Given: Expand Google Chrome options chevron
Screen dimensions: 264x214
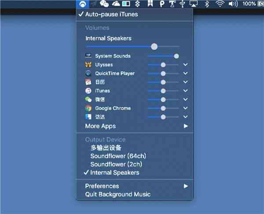Looking at the screenshot, I should click(185, 108).
